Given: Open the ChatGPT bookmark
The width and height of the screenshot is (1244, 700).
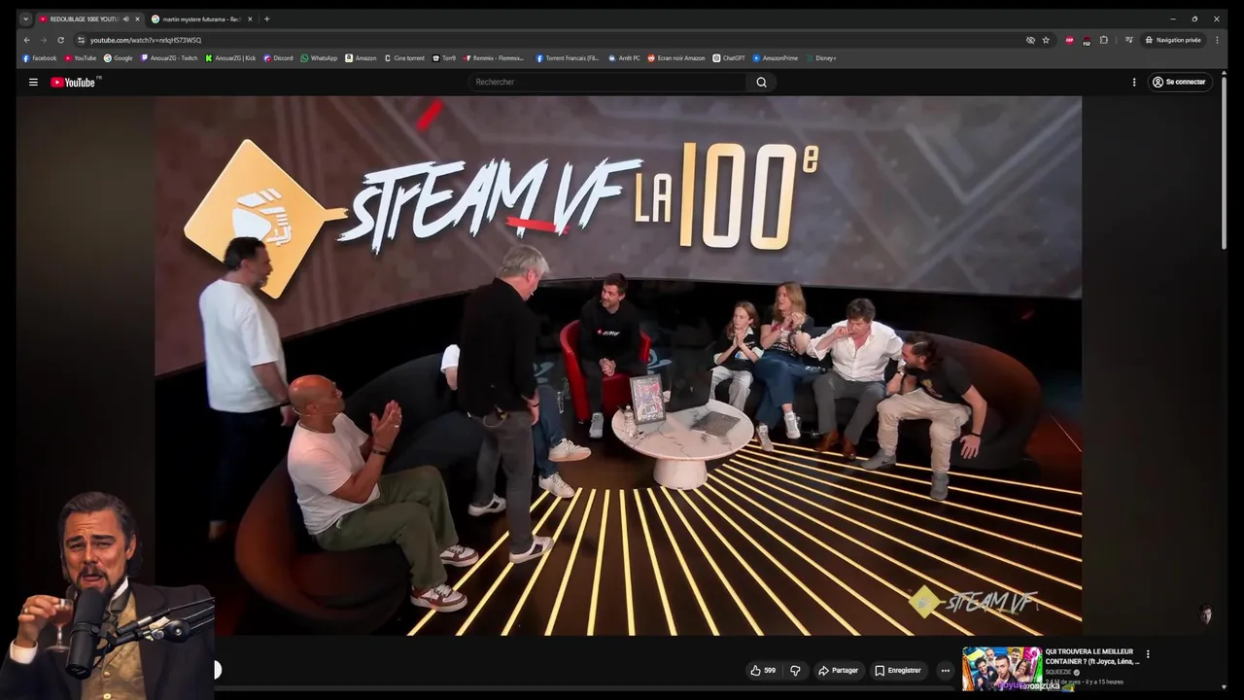Looking at the screenshot, I should coord(729,58).
